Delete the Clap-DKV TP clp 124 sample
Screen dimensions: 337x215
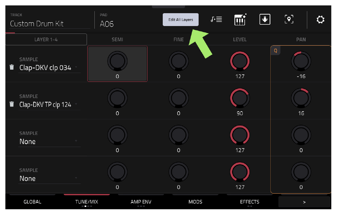12,104
